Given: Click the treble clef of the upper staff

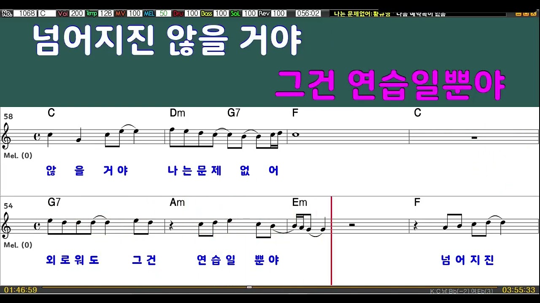Looking at the screenshot, I should [x=7, y=136].
